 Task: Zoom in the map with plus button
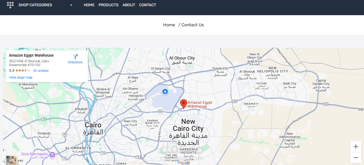(x=356, y=147)
